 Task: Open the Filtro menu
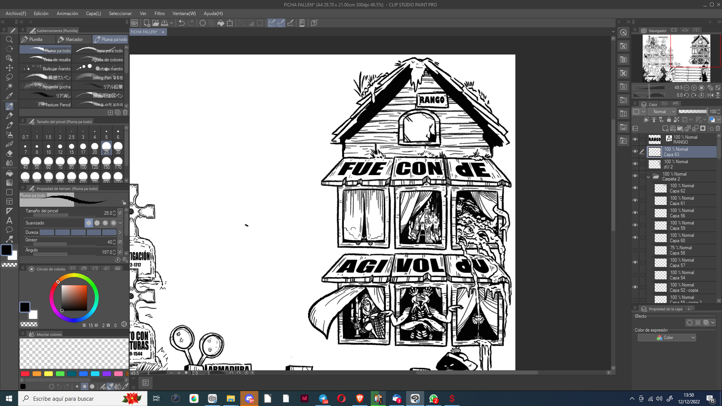(x=159, y=13)
